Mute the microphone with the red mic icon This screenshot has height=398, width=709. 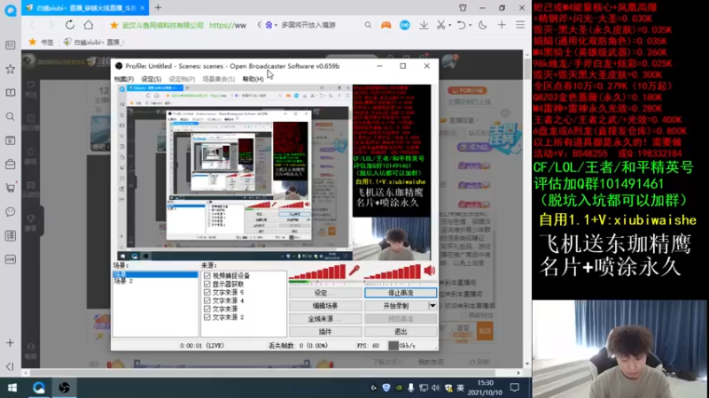(x=354, y=271)
